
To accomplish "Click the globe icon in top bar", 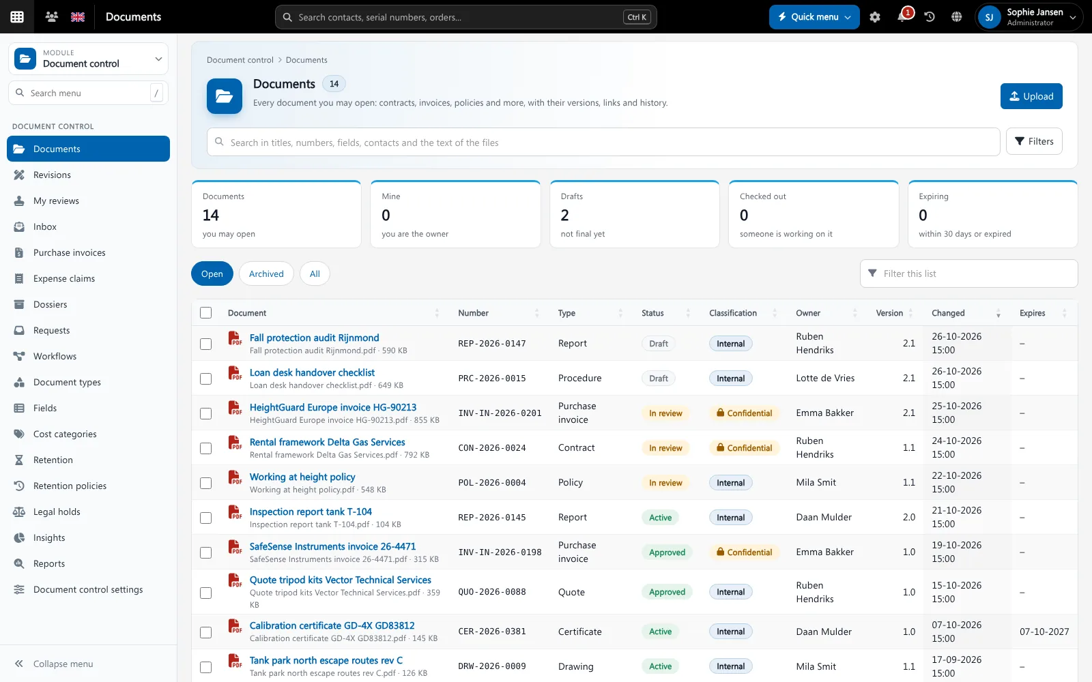I will pos(957,17).
